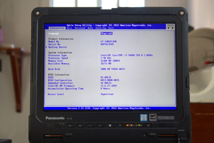Tap the rotation lock button
Screen dimensions: 214x143
[120, 126]
